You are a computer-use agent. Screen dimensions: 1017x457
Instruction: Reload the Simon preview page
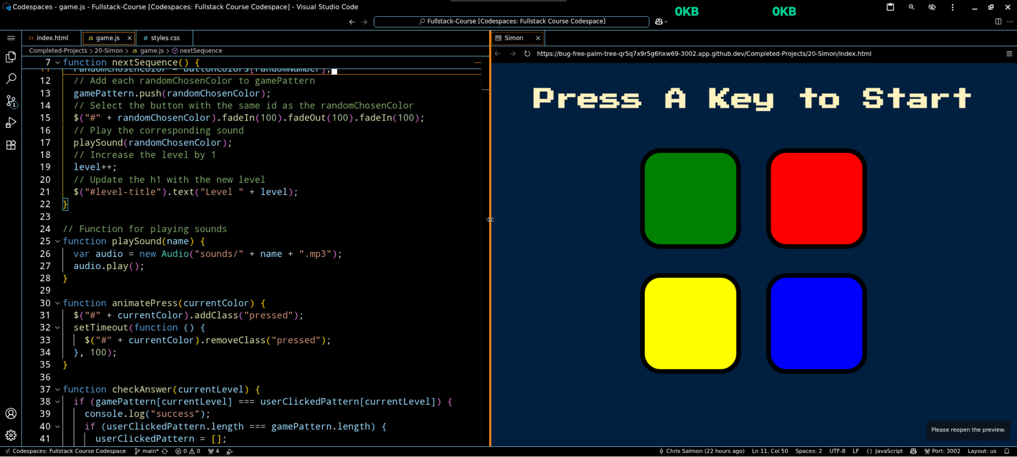point(527,54)
